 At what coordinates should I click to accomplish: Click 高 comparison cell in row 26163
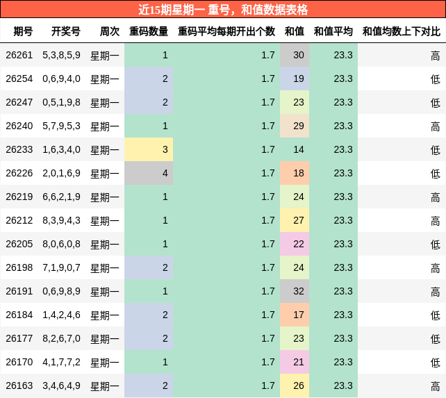pos(402,385)
